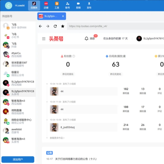Click the 粉丝数 count 0
The height and width of the screenshot is (164, 164).
[68, 64]
